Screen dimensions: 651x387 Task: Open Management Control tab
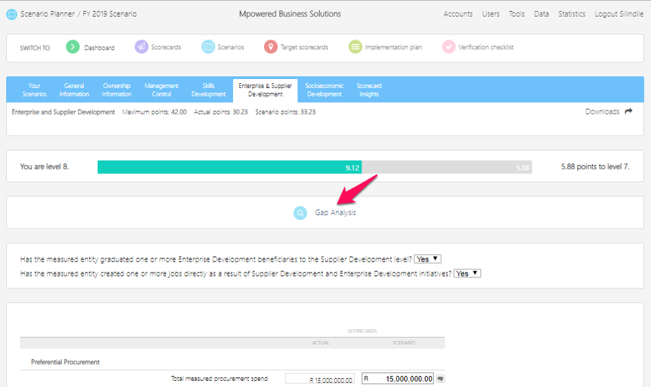pos(161,89)
